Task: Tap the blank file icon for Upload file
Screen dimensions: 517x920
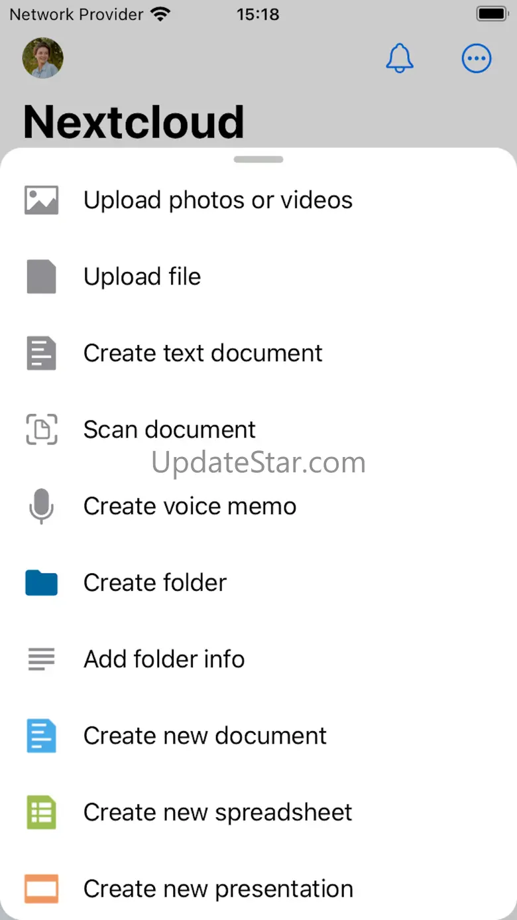Action: coord(41,277)
